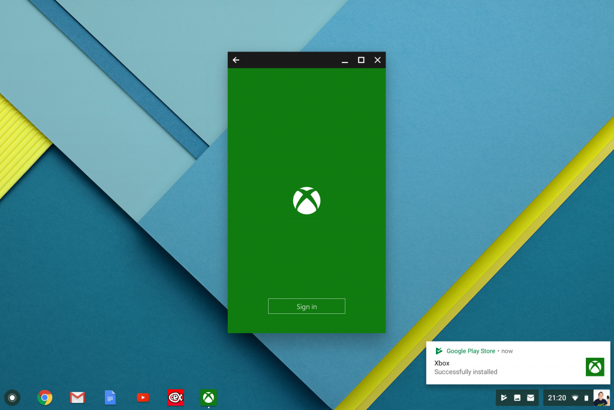The height and width of the screenshot is (410, 614).
Task: Open Google Docs from the shelf
Action: [x=110, y=397]
